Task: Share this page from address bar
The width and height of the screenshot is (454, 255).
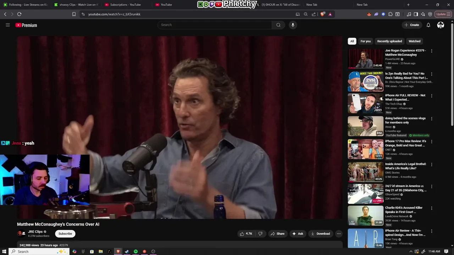Action: (x=314, y=14)
